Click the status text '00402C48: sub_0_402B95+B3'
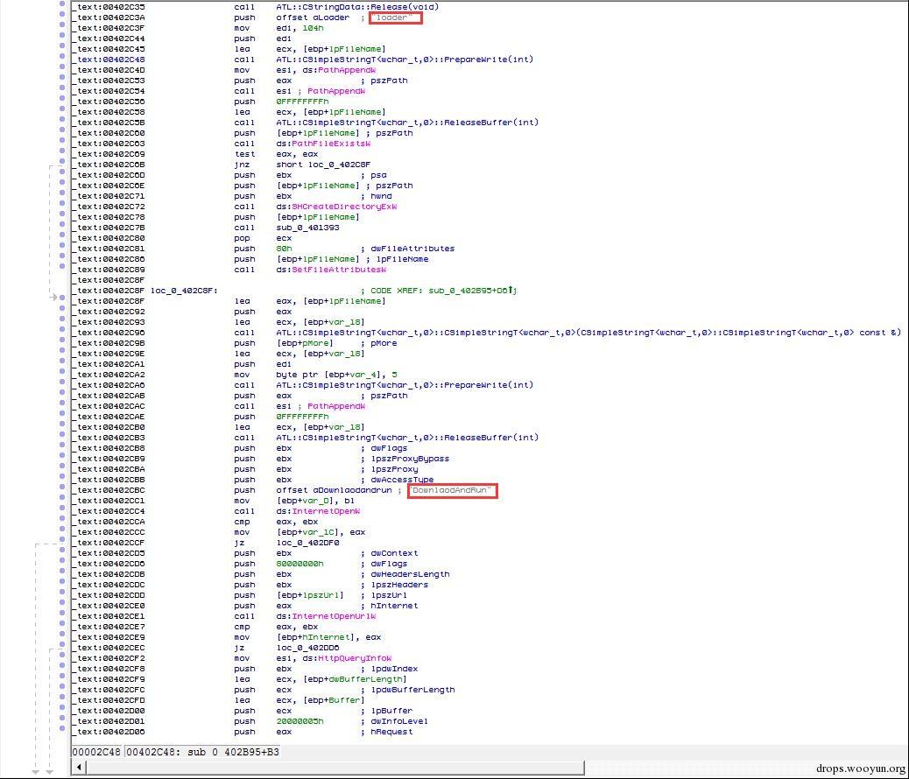Viewport: 909px width, 779px height. coord(202,752)
